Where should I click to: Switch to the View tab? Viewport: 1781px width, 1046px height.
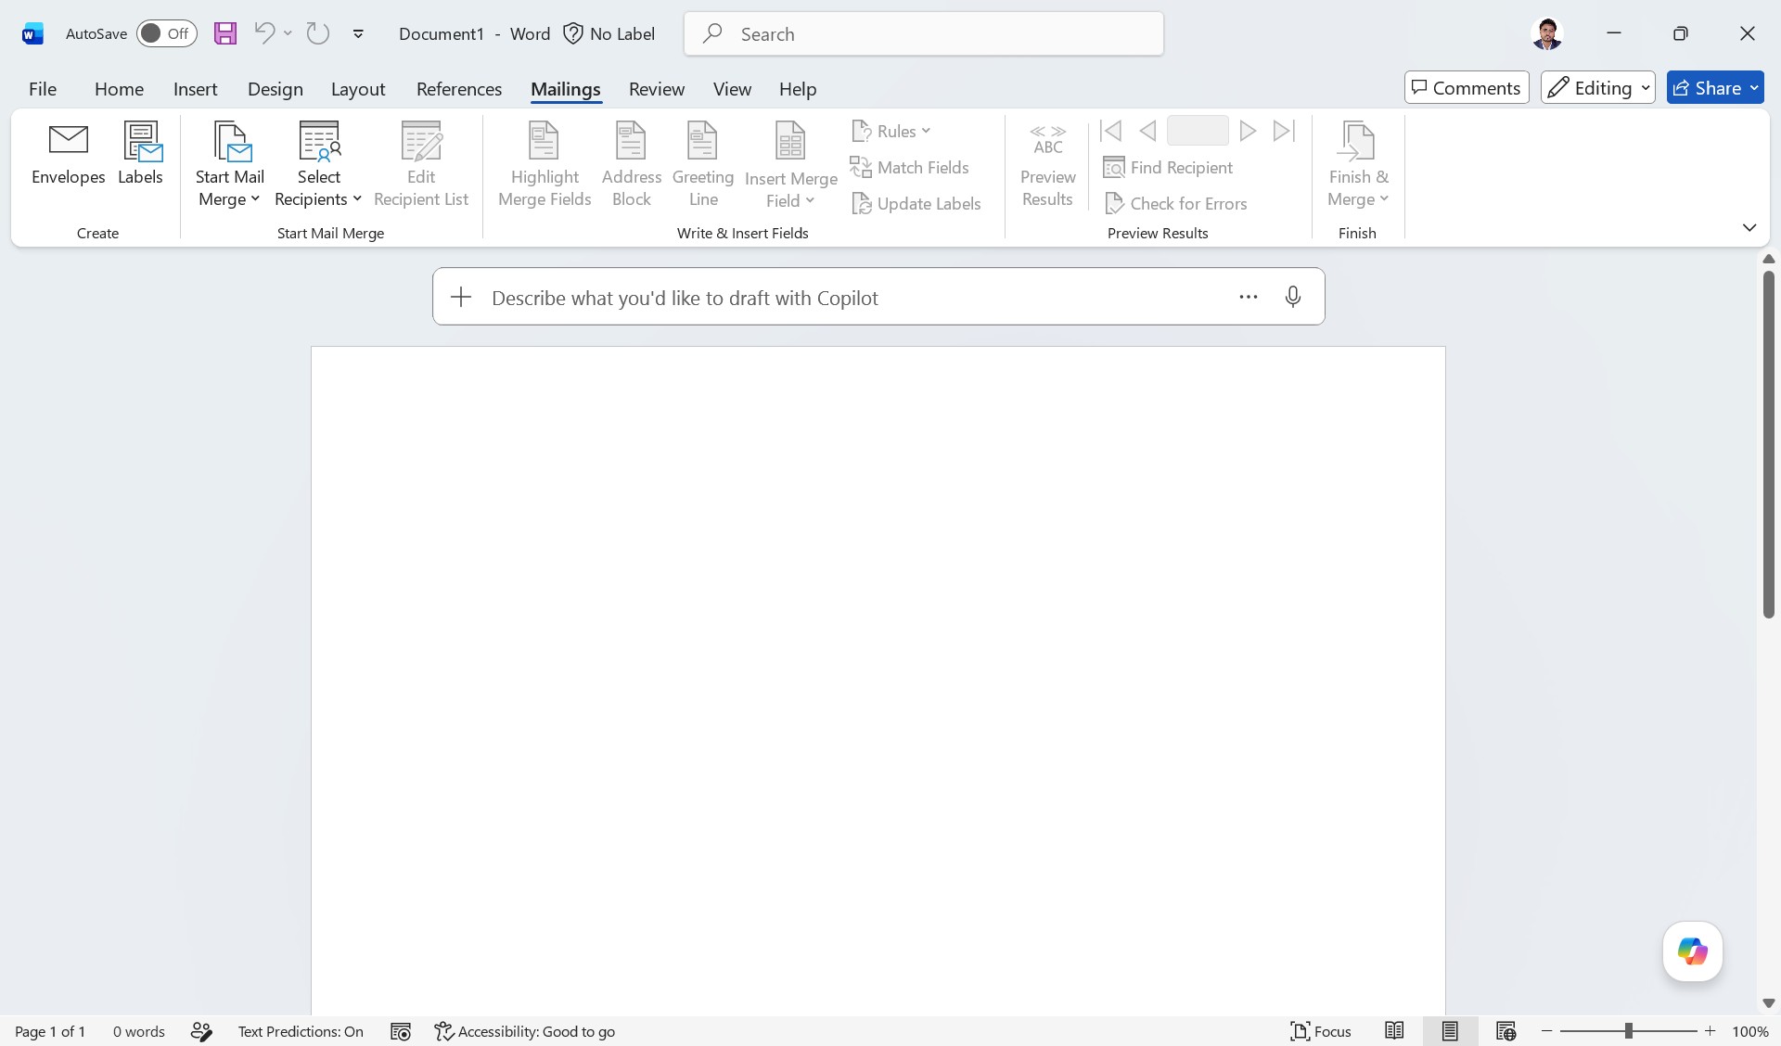[x=732, y=88]
